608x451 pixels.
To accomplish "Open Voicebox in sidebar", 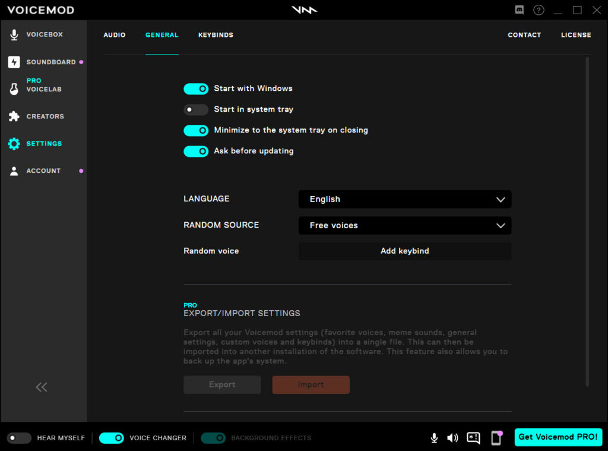I will [x=45, y=34].
